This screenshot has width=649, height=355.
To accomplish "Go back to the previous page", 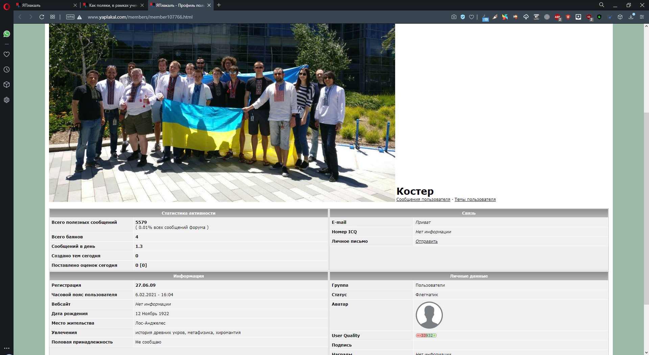I will pyautogui.click(x=20, y=17).
